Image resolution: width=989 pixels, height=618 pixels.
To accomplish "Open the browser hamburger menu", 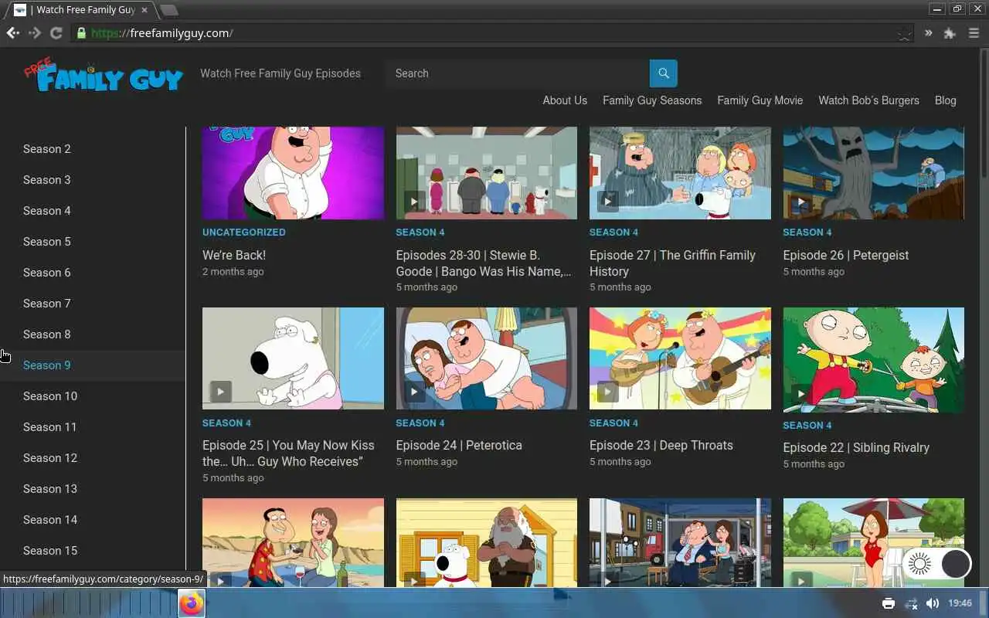I will tap(974, 33).
